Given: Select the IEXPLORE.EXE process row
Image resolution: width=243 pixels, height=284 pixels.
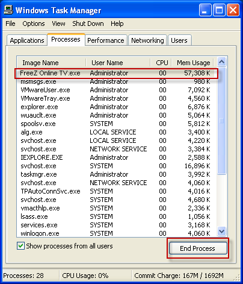Looking at the screenshot, I should coord(117,157).
